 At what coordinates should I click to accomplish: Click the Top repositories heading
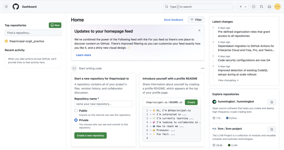pyautogui.click(x=16, y=25)
